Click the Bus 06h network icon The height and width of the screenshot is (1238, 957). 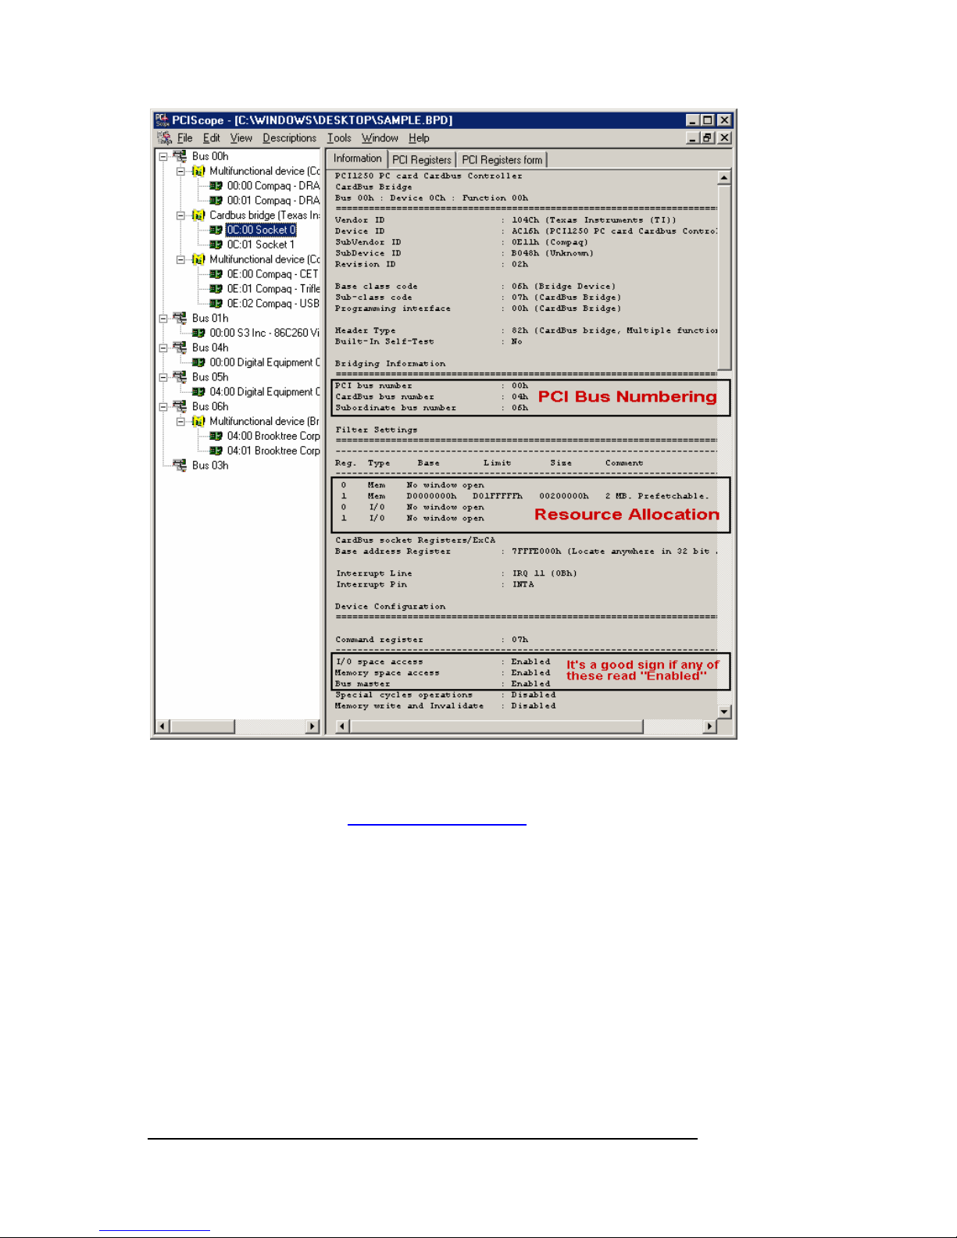coord(180,406)
